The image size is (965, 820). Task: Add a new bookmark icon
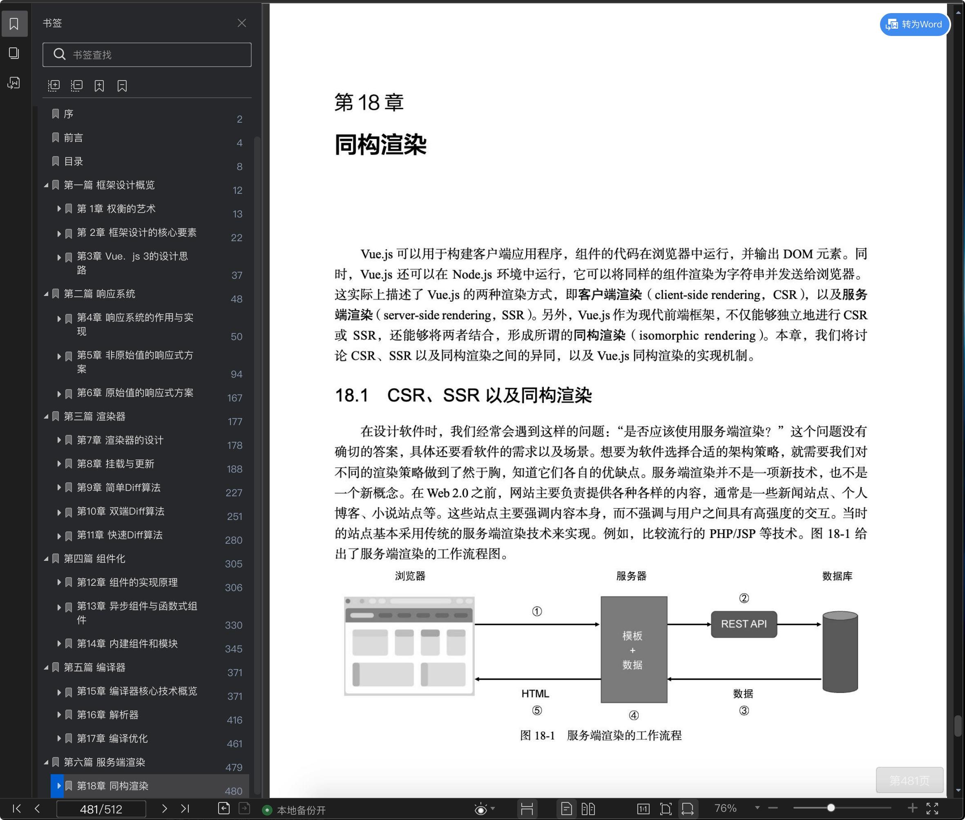pos(99,85)
